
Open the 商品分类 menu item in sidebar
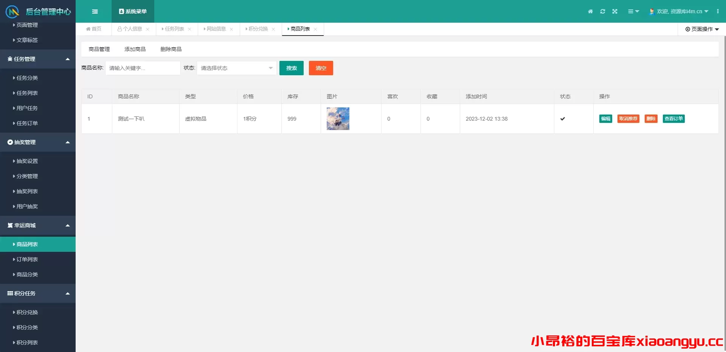[26, 274]
